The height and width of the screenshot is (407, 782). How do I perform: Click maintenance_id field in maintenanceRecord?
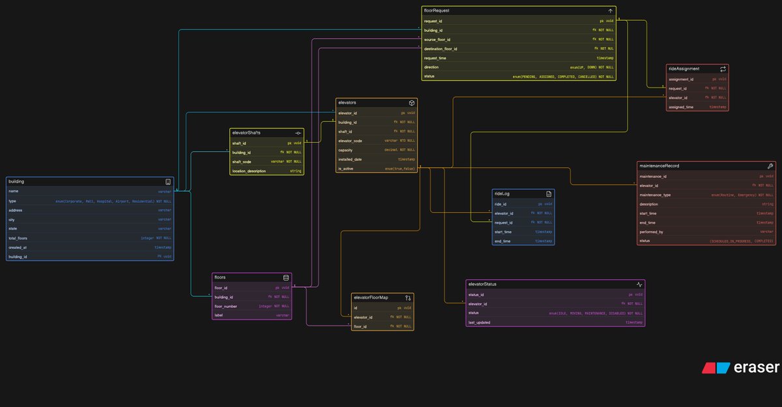coord(706,176)
